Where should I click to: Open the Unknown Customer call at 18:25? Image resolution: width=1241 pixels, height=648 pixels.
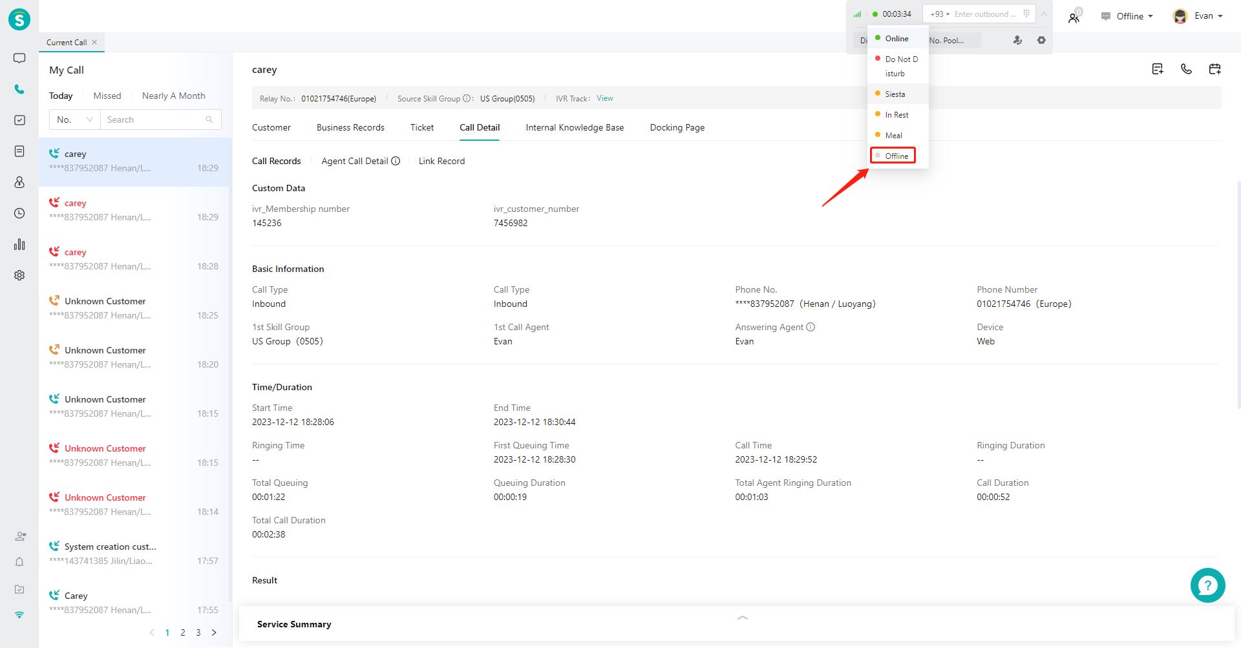(134, 308)
